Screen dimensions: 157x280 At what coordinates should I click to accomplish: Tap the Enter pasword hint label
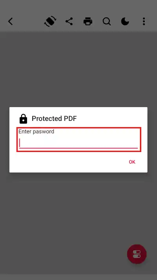(37, 132)
